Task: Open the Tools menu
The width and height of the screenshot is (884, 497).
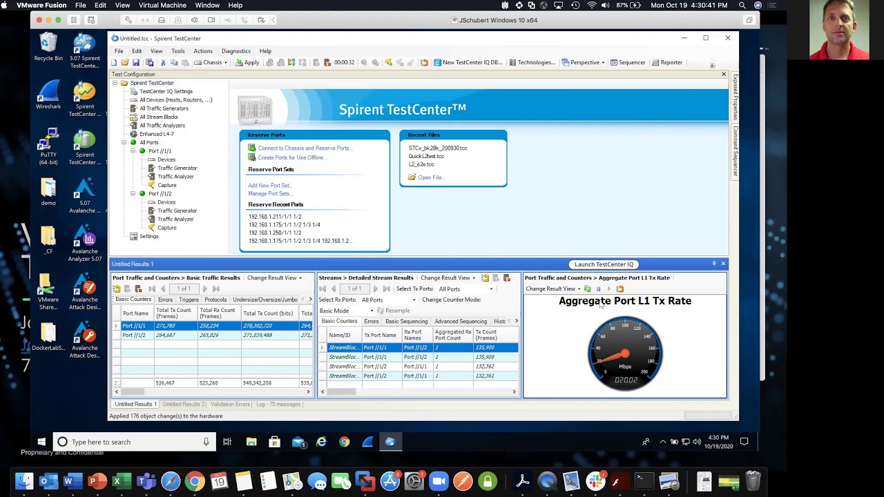Action: pos(177,51)
